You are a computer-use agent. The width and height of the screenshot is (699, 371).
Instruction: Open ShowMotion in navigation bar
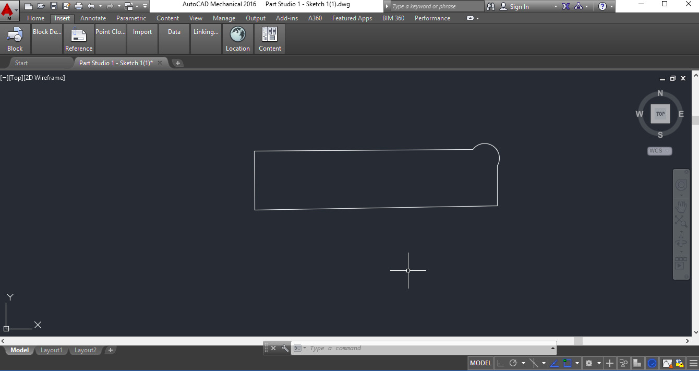[681, 262]
